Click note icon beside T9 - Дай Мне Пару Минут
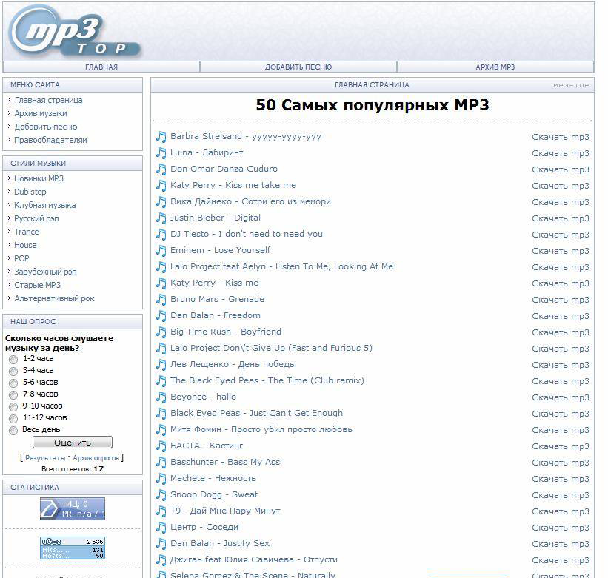608x578 pixels. (161, 511)
